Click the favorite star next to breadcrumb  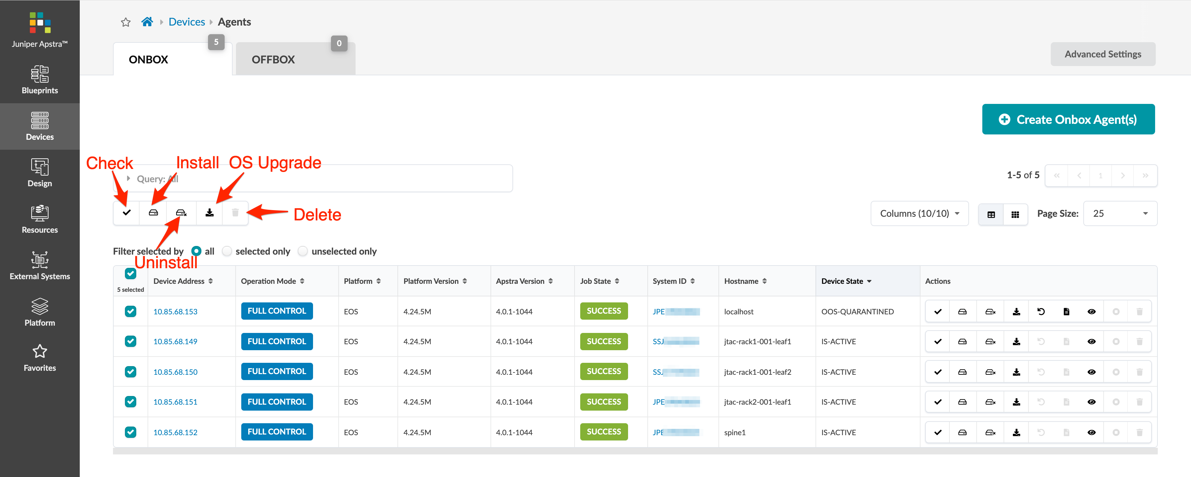point(125,22)
